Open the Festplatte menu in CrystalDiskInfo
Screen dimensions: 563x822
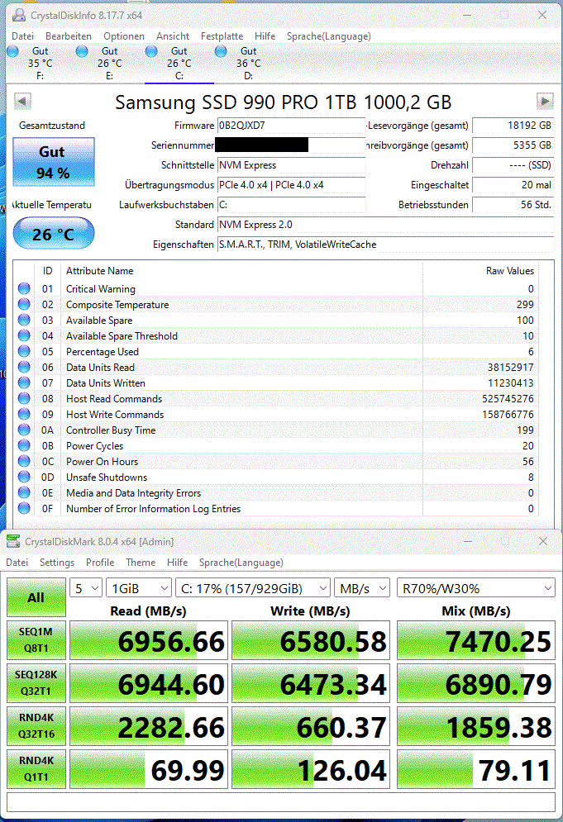(x=222, y=36)
